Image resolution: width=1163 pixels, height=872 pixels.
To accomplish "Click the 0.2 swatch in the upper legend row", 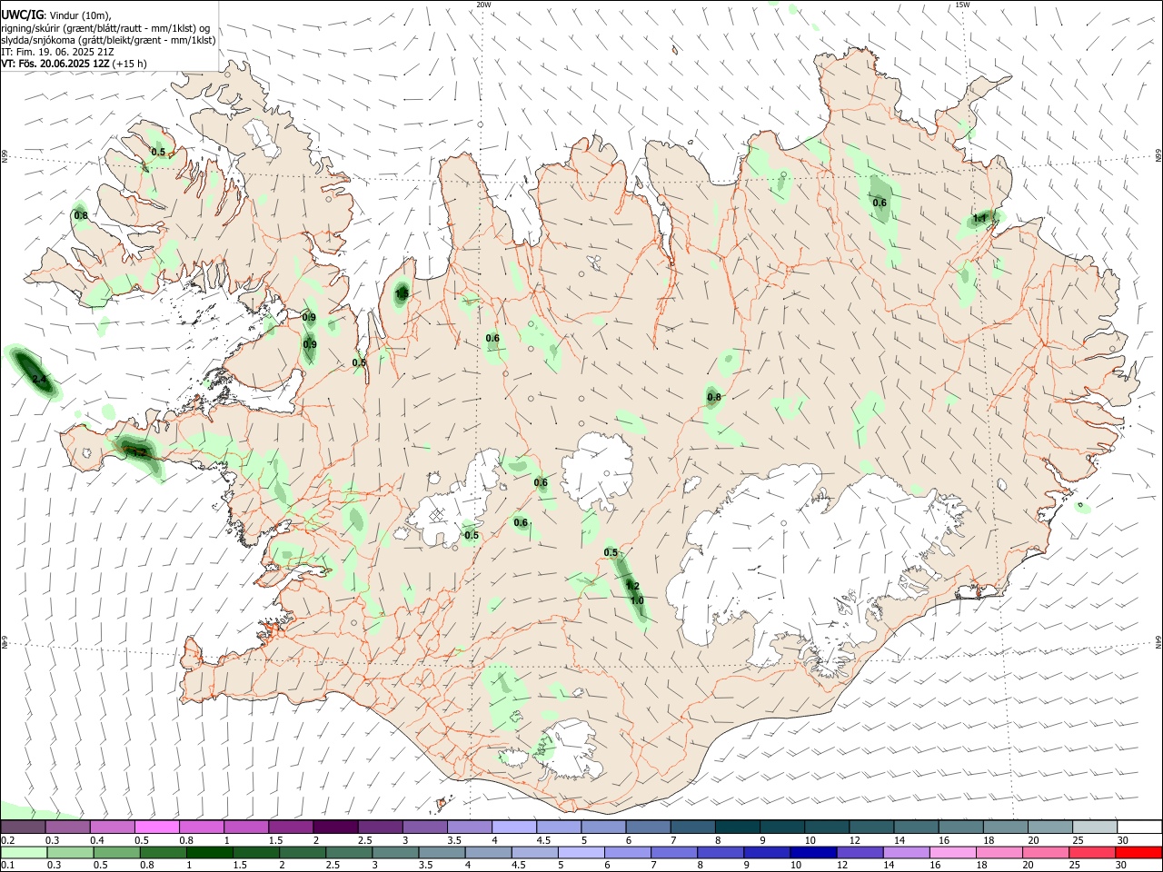I will [x=23, y=827].
